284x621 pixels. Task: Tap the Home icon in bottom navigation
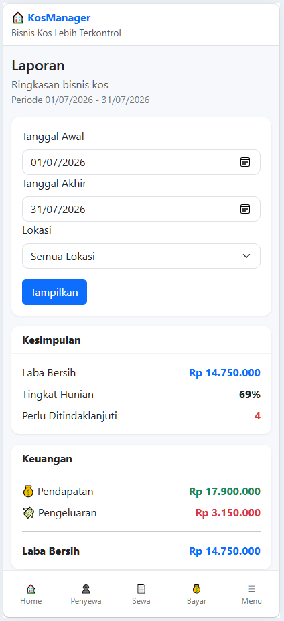[31, 589]
